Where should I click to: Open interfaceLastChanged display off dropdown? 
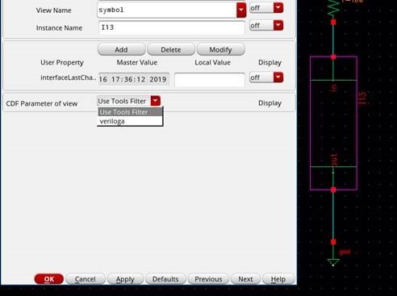click(278, 77)
